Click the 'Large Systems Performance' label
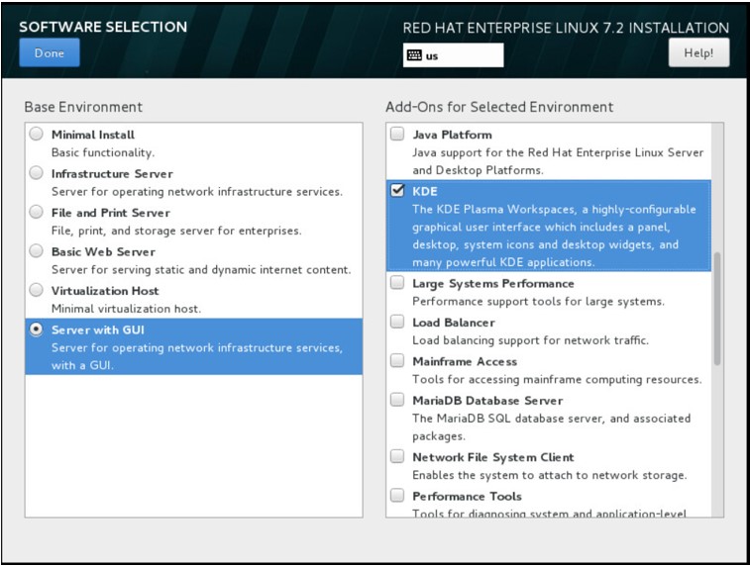The width and height of the screenshot is (750, 566). pyautogui.click(x=493, y=284)
